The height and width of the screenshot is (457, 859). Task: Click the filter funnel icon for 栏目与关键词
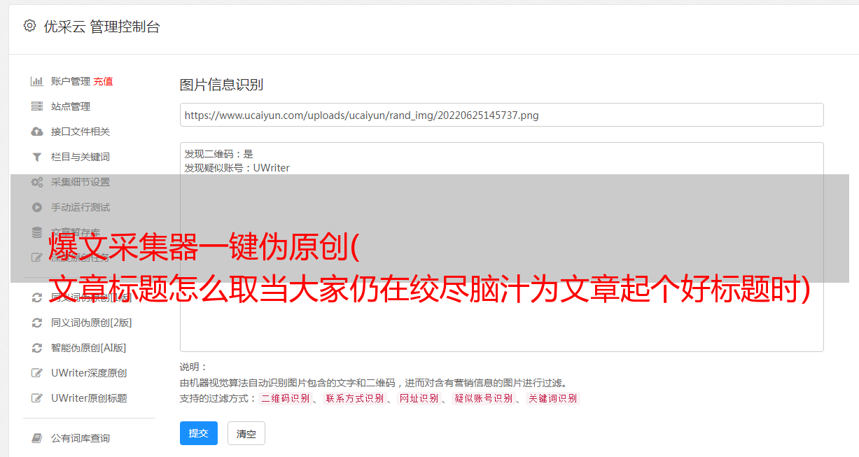pyautogui.click(x=37, y=157)
